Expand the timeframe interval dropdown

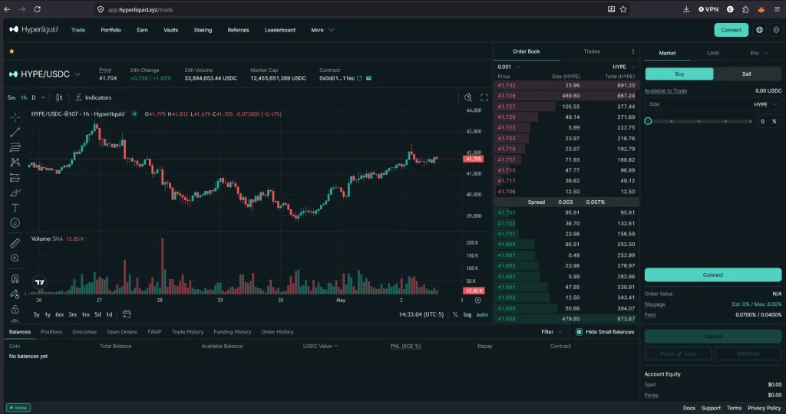click(x=43, y=97)
